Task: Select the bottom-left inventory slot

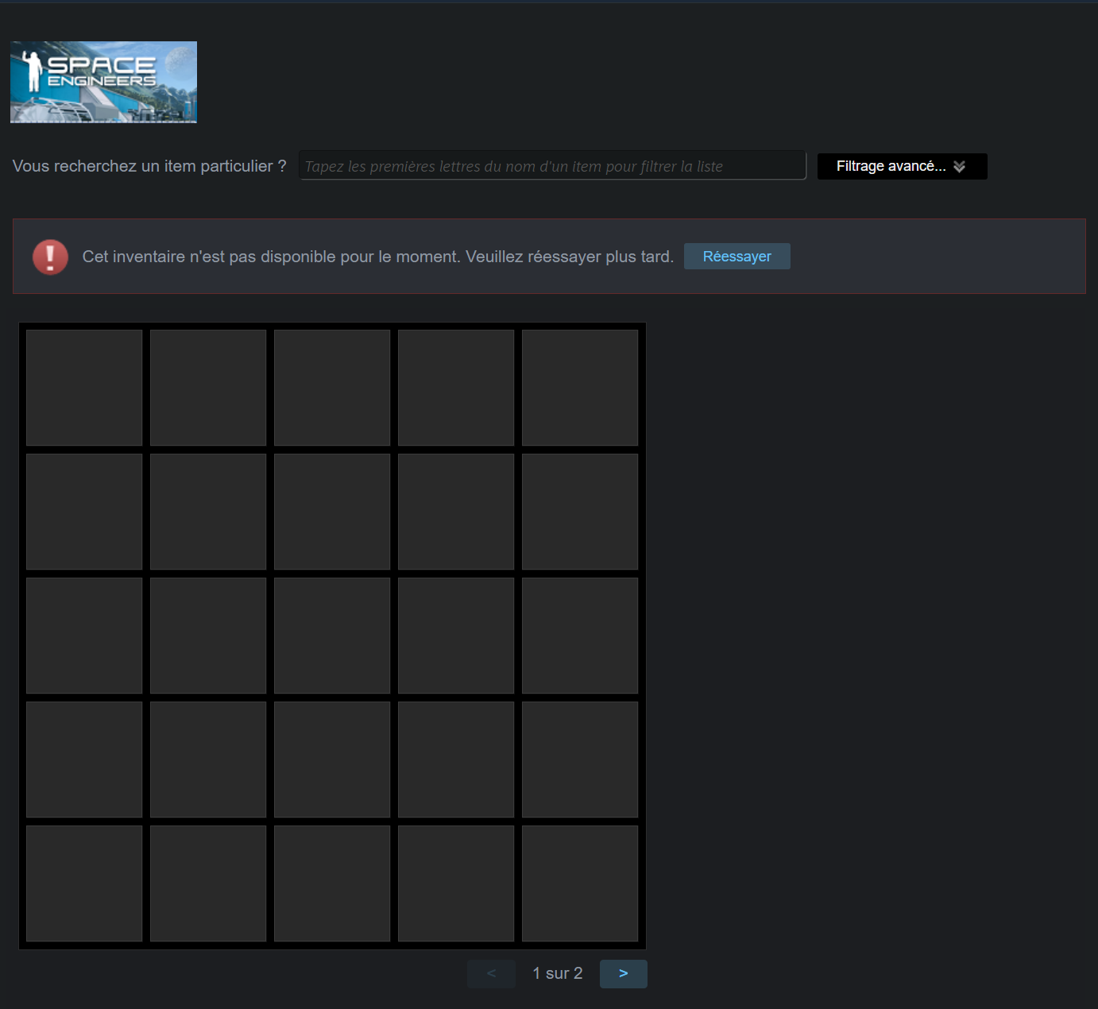Action: point(84,883)
